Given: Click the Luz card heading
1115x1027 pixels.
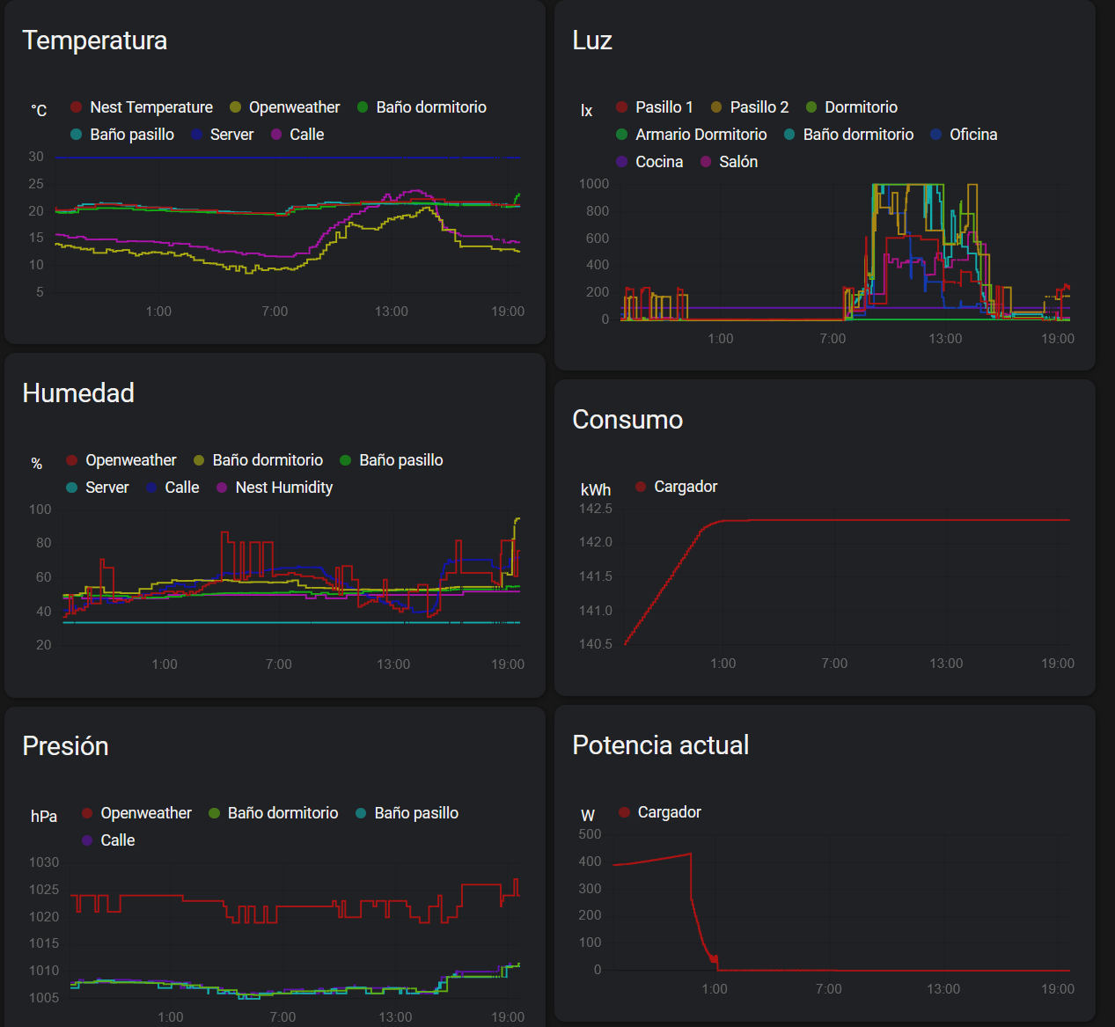Looking at the screenshot, I should [592, 40].
